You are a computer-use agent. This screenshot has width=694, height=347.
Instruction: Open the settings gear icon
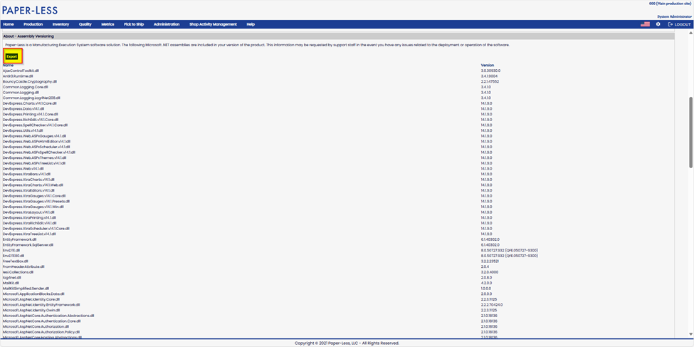point(658,24)
